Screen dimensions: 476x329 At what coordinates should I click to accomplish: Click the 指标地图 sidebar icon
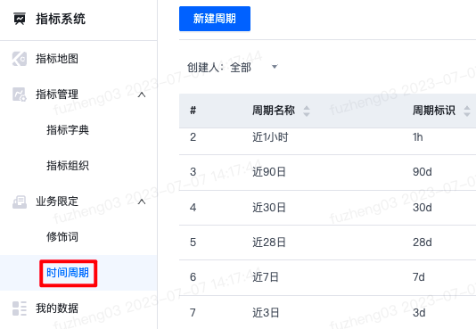coord(20,59)
